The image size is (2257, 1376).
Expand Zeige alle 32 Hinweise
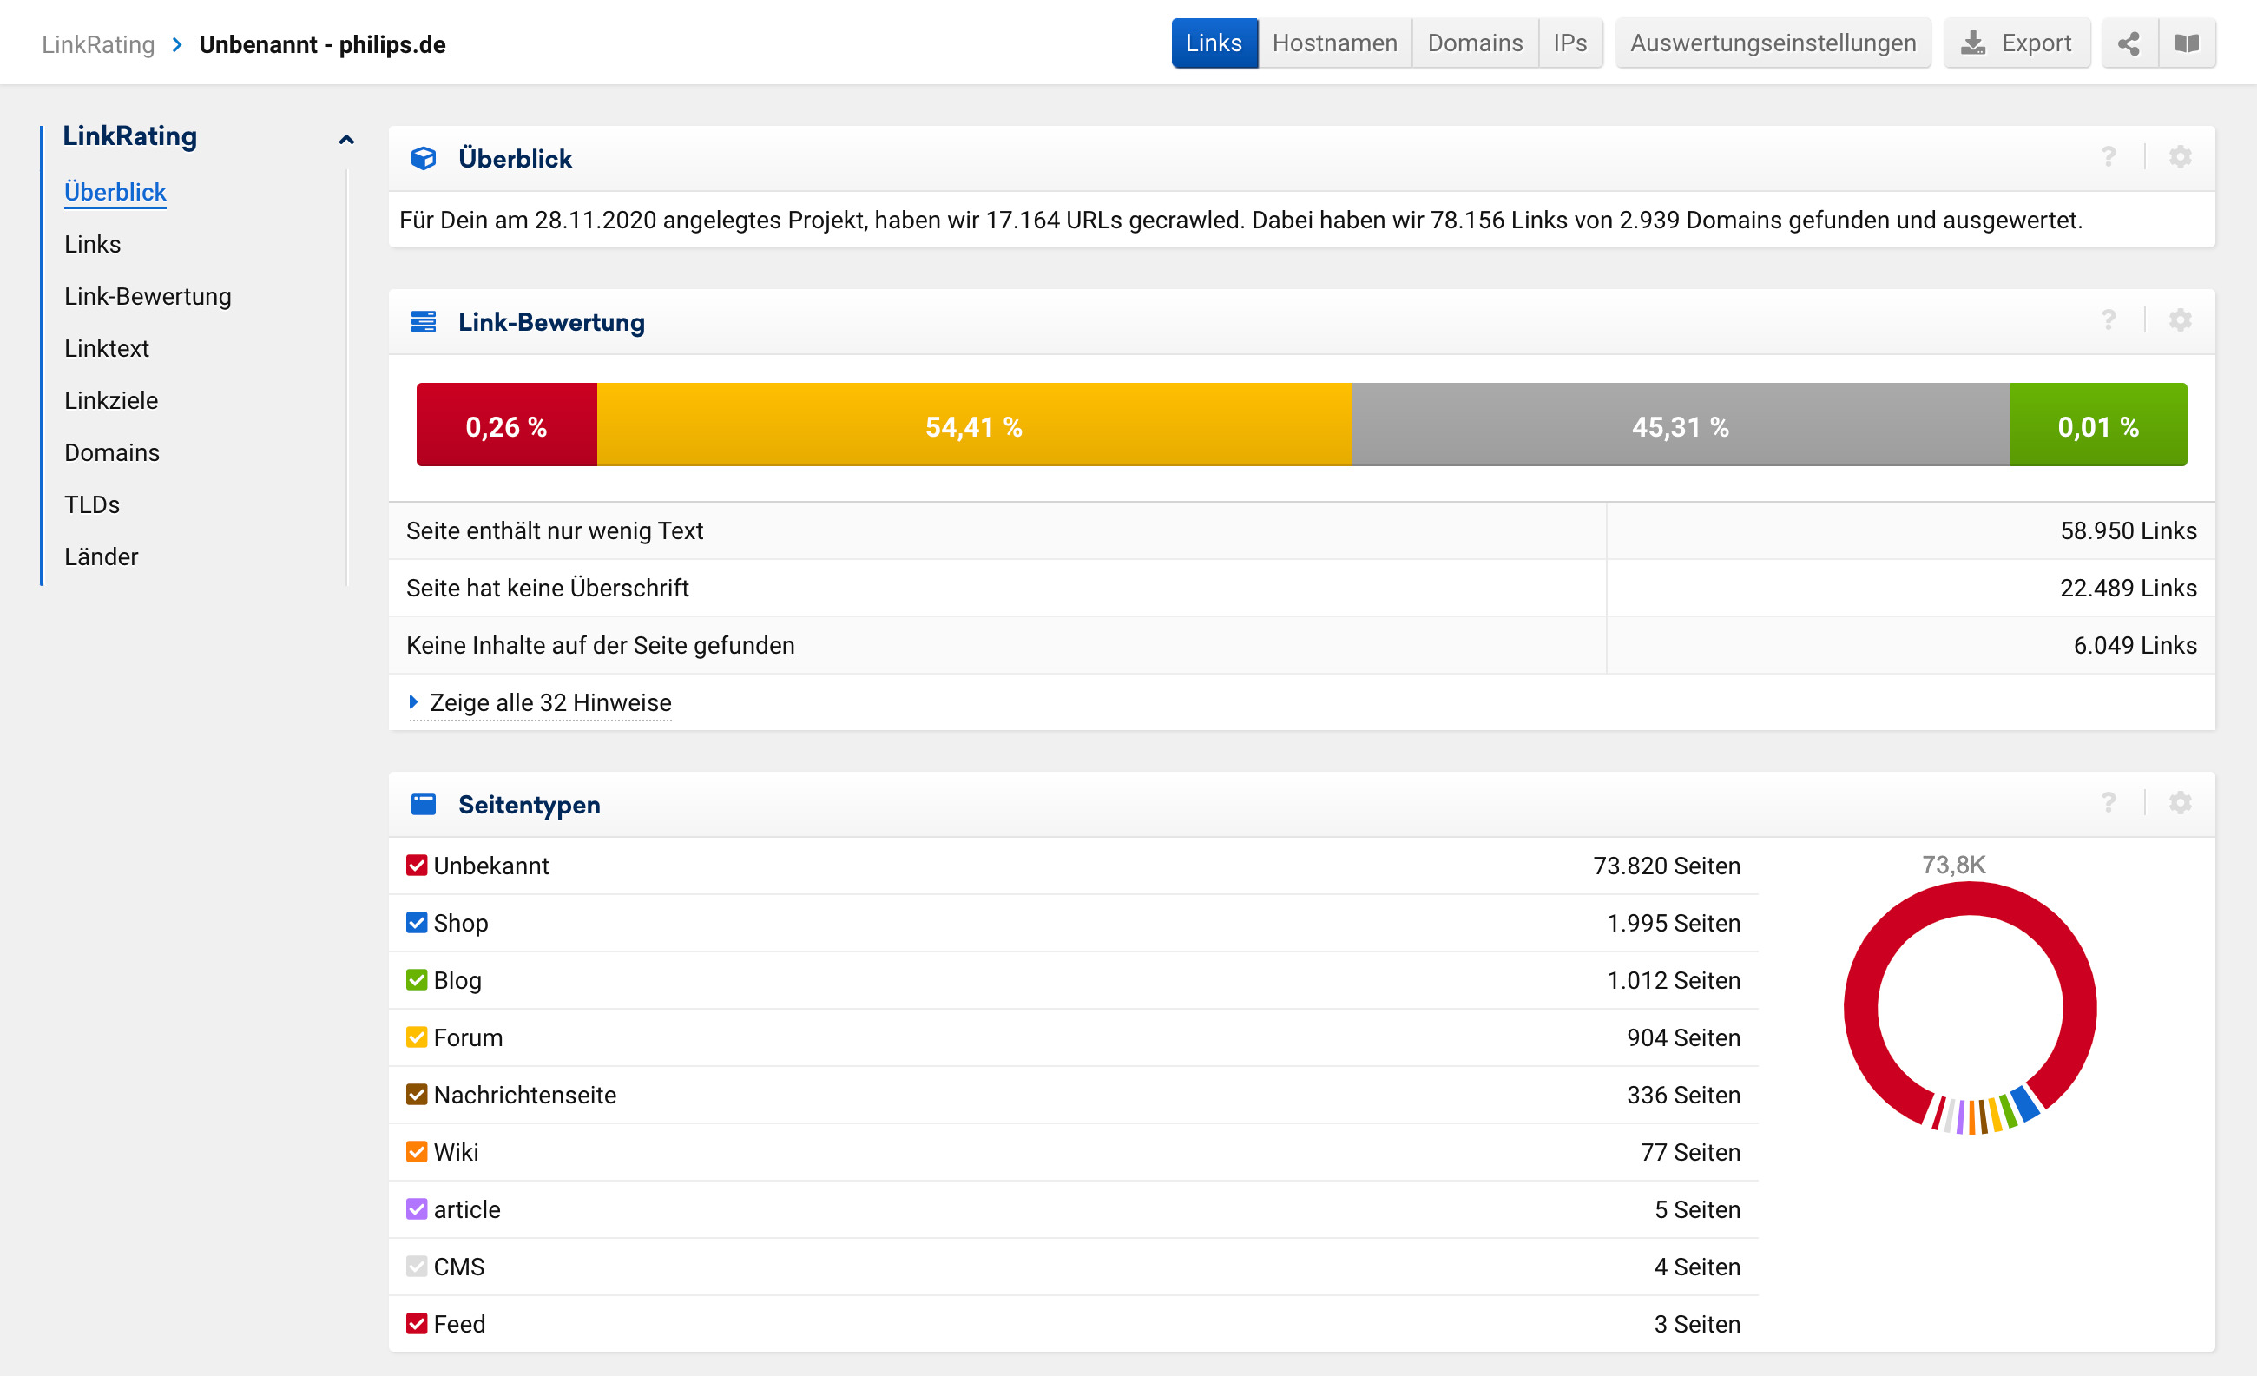pyautogui.click(x=549, y=702)
